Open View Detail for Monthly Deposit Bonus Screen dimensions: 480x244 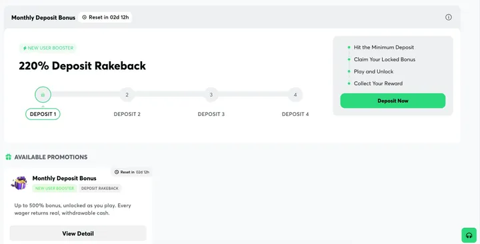tap(78, 233)
